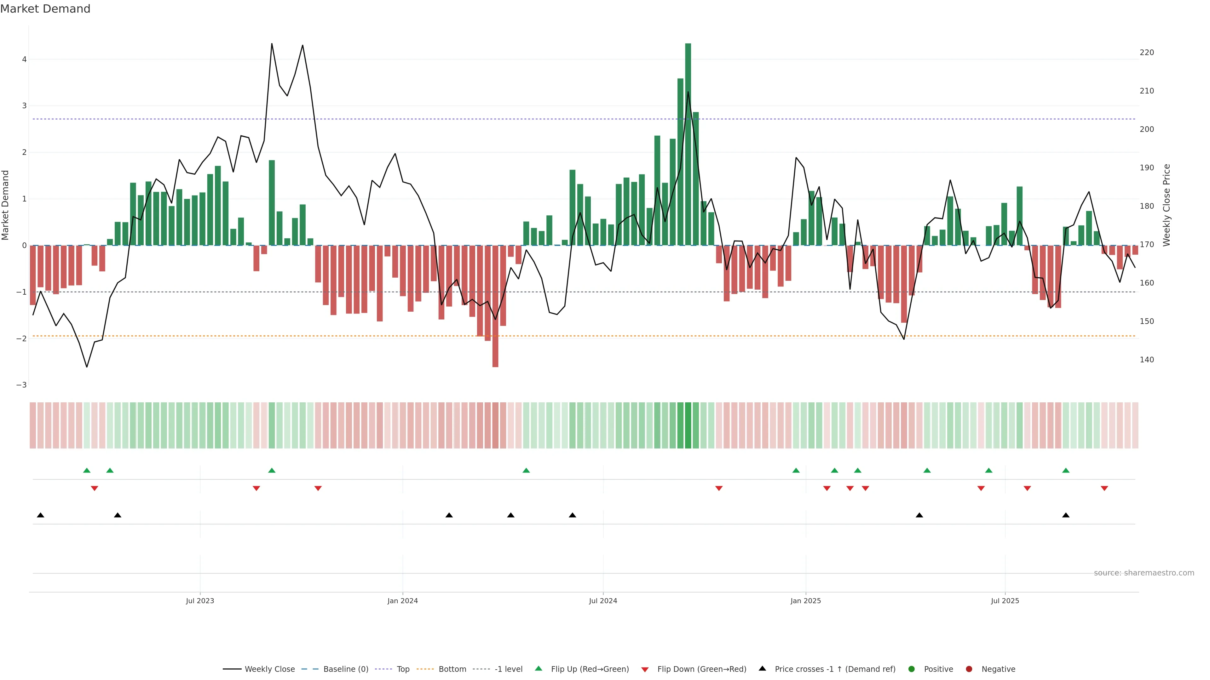1210x680 pixels.
Task: Toggle the Top dotted line legend entry
Action: click(403, 669)
